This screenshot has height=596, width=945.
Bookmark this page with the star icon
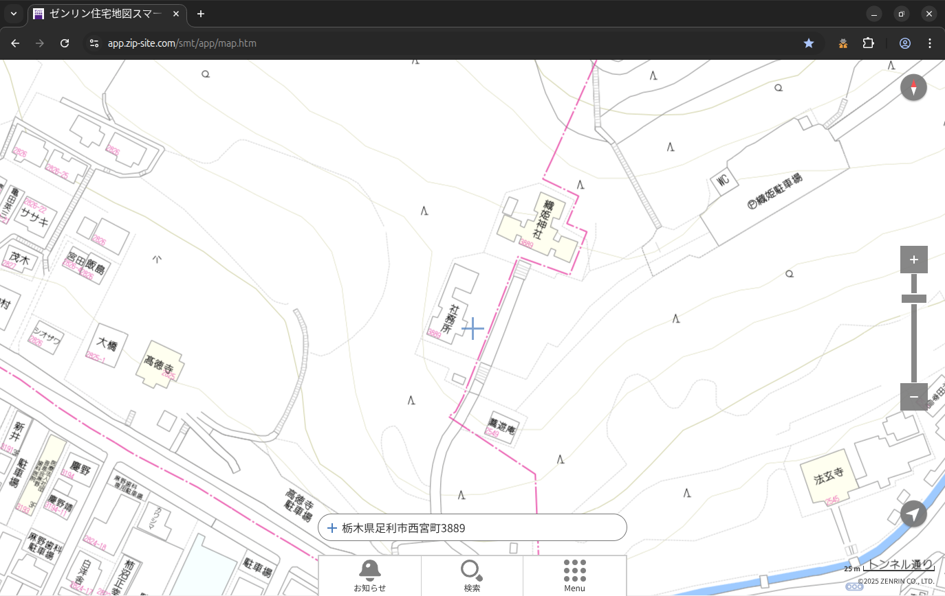[x=809, y=43]
